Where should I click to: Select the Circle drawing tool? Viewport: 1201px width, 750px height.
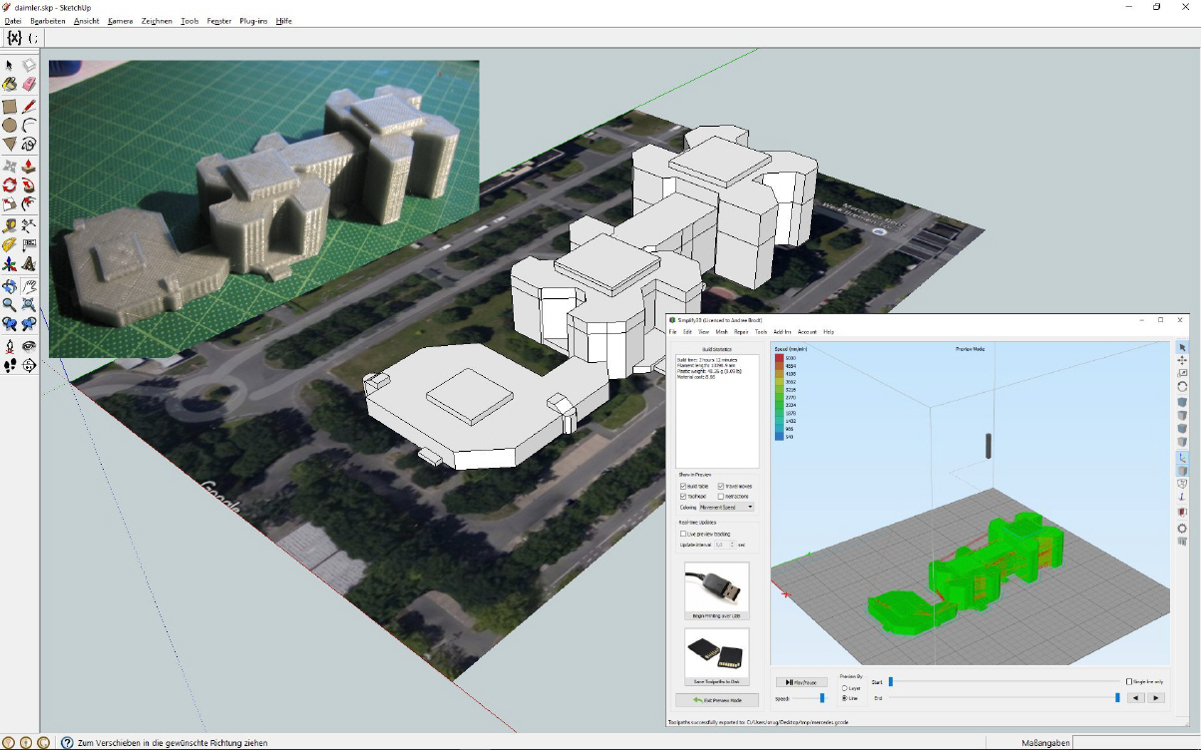[9, 125]
